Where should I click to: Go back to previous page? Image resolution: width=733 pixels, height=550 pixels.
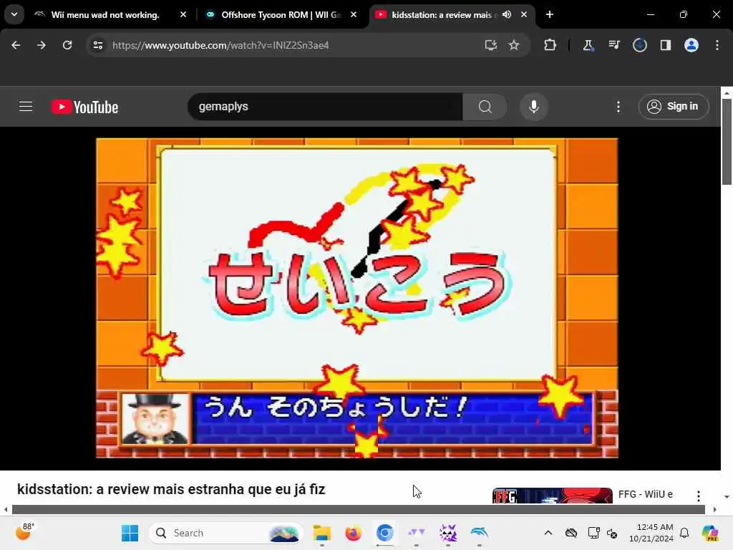coord(16,45)
